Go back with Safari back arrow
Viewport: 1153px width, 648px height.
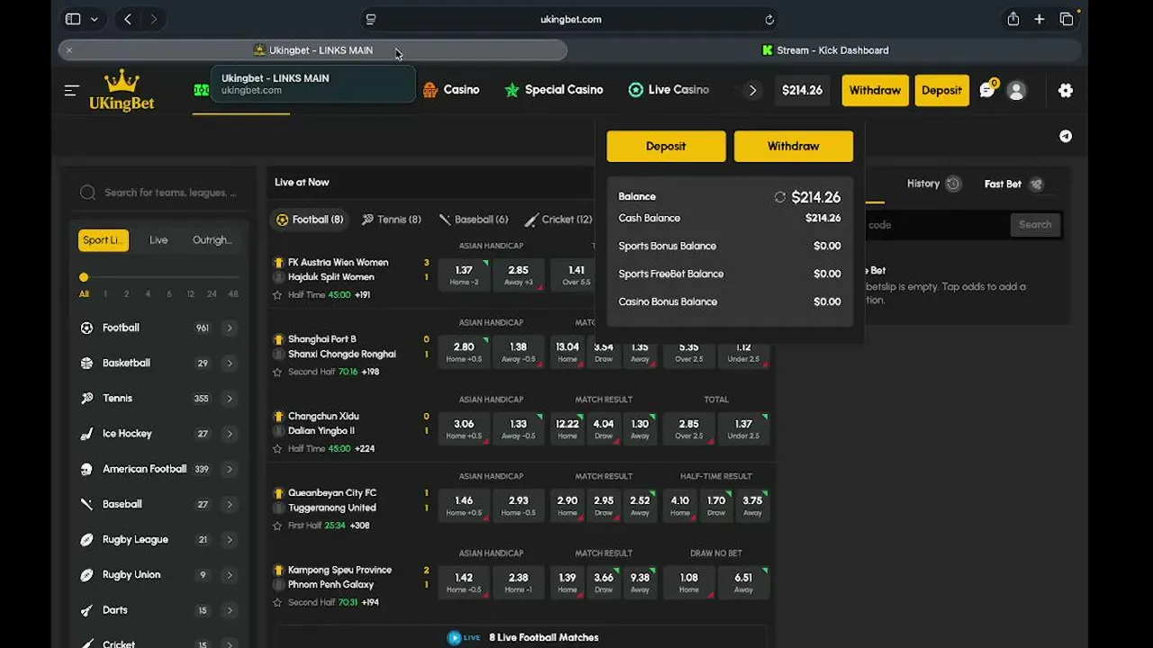tap(128, 19)
